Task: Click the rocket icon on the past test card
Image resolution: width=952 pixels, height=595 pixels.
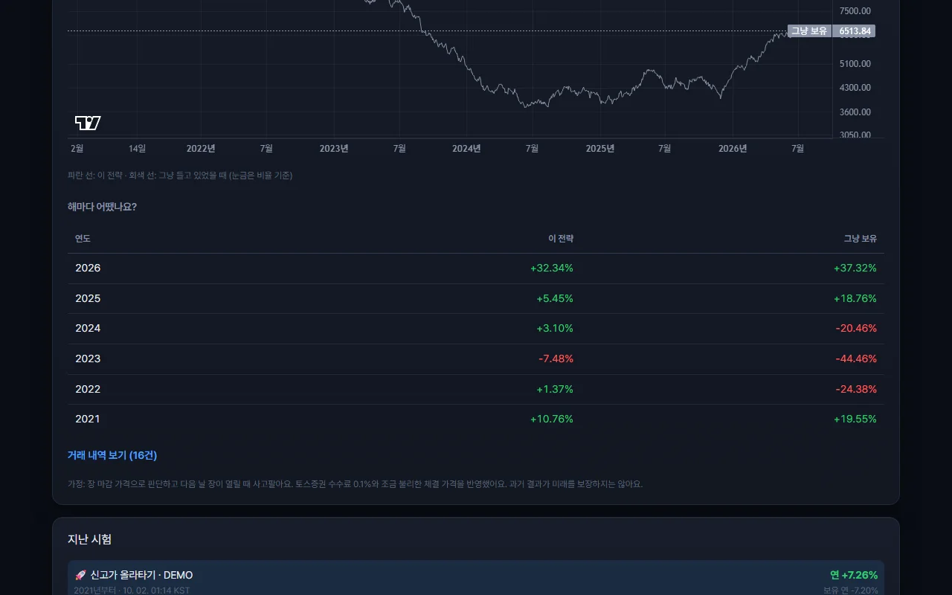Action: (81, 575)
